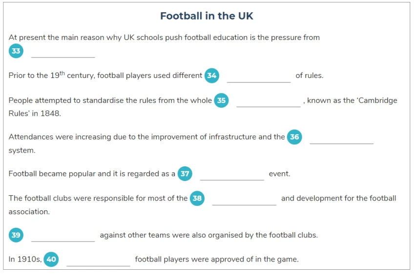Click the question 35 number badge
Screen dimensions: 415x280
pos(221,100)
